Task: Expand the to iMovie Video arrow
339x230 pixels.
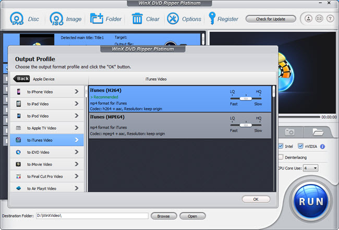Action: click(x=77, y=164)
